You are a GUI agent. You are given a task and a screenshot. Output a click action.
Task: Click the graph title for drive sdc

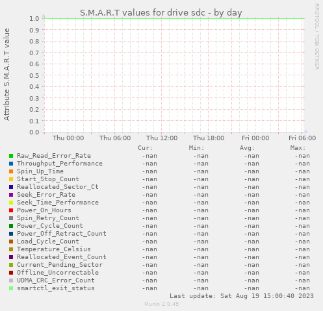click(x=161, y=13)
